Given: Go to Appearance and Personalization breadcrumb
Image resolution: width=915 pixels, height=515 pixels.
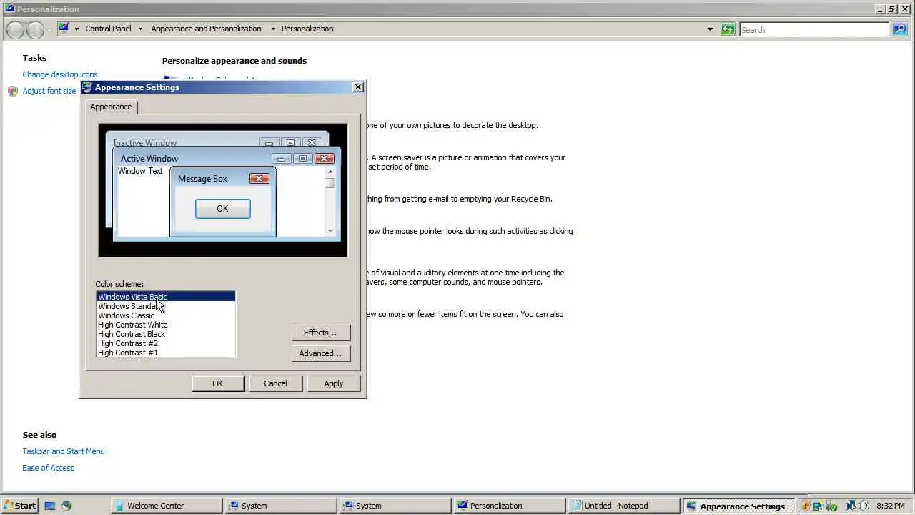Looking at the screenshot, I should 206,29.
